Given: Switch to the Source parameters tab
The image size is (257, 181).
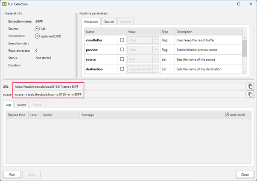Looking at the screenshot, I should click(109, 21).
